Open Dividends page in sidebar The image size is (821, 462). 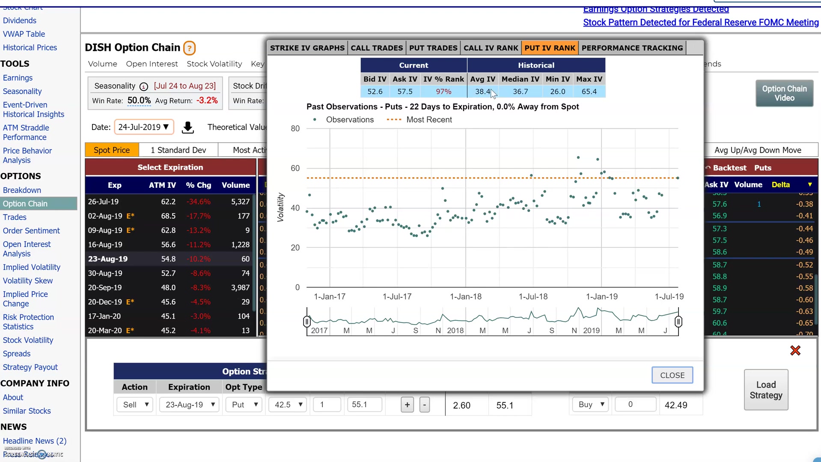[x=20, y=21]
